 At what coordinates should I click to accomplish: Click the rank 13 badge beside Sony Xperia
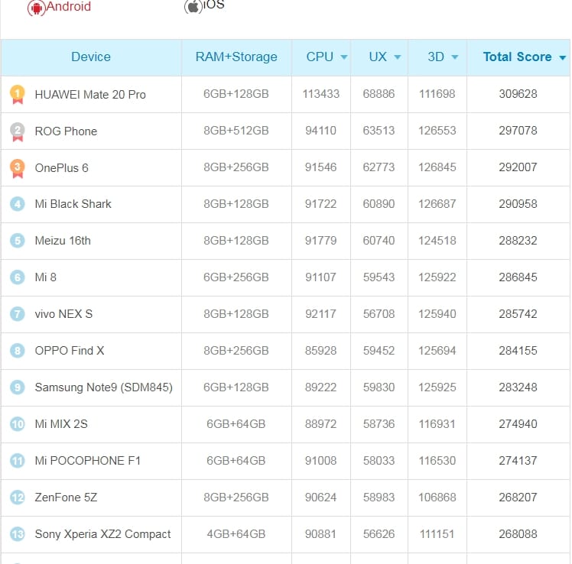tap(18, 534)
